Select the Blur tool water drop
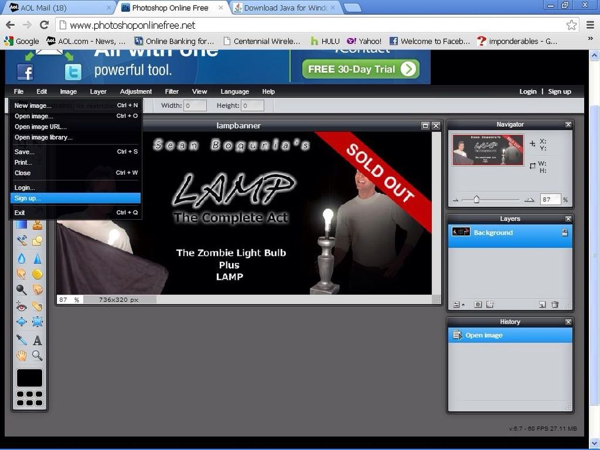Image resolution: width=600 pixels, height=450 pixels. coord(21,258)
